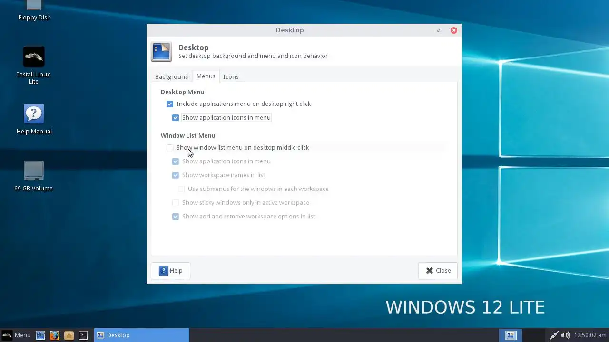Click the Desktop Menu section heading

click(x=183, y=92)
